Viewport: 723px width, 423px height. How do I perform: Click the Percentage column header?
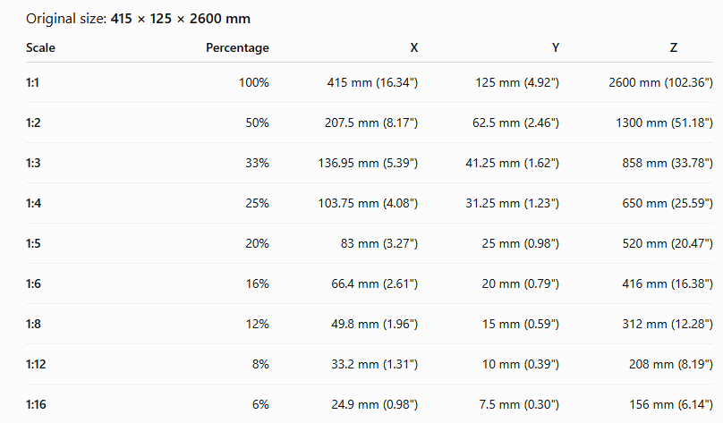pos(237,48)
